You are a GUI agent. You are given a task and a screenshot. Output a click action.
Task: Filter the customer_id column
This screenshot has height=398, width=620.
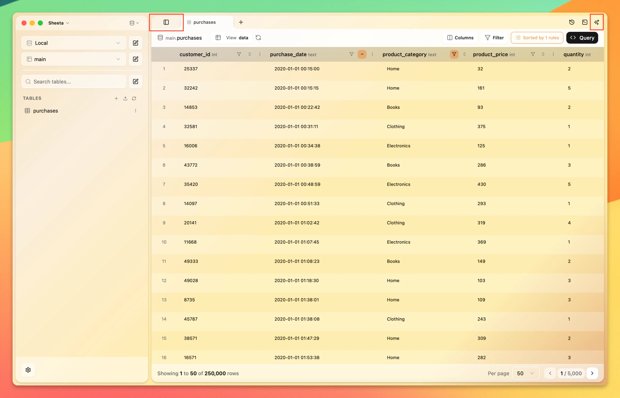tap(239, 54)
